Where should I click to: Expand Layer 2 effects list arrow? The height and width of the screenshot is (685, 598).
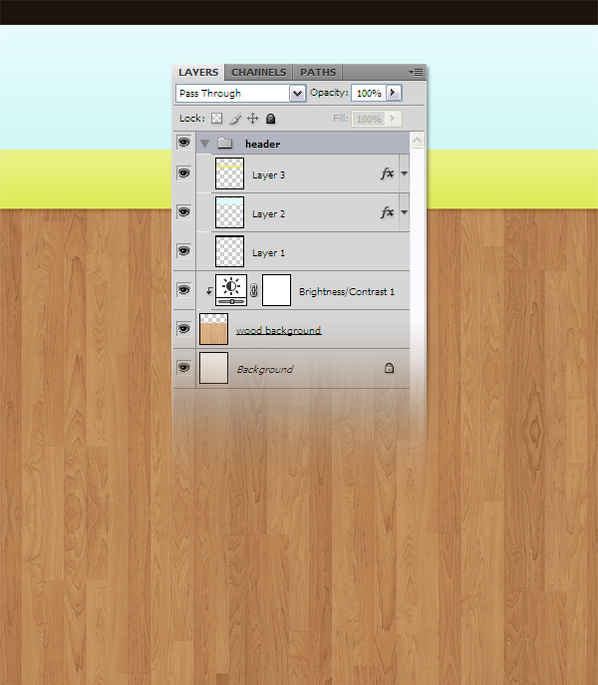coord(404,212)
